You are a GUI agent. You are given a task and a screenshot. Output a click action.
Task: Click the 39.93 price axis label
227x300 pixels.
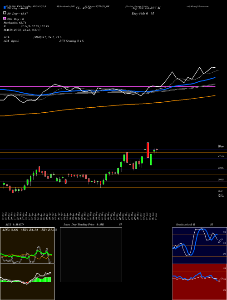click(221, 180)
